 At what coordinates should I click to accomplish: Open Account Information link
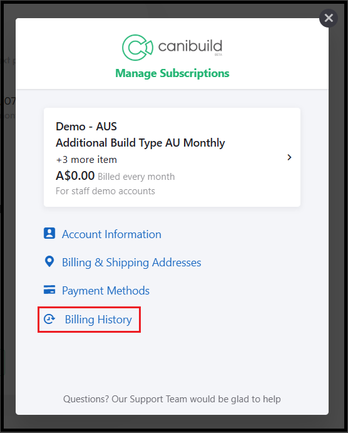point(111,234)
